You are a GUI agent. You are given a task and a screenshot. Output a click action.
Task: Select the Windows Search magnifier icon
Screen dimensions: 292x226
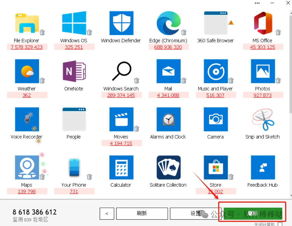point(121,71)
